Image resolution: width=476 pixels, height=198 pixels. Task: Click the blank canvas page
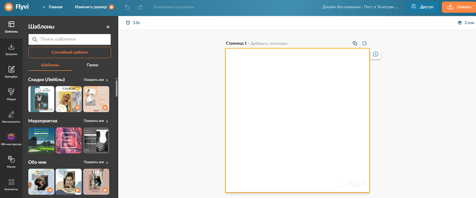click(297, 120)
